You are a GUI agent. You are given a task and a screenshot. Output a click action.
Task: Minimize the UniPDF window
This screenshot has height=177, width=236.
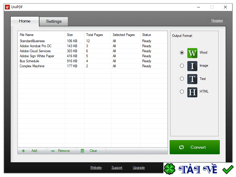[199, 7]
